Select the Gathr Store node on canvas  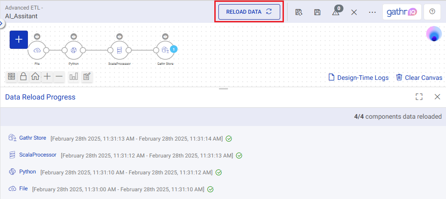(x=164, y=50)
